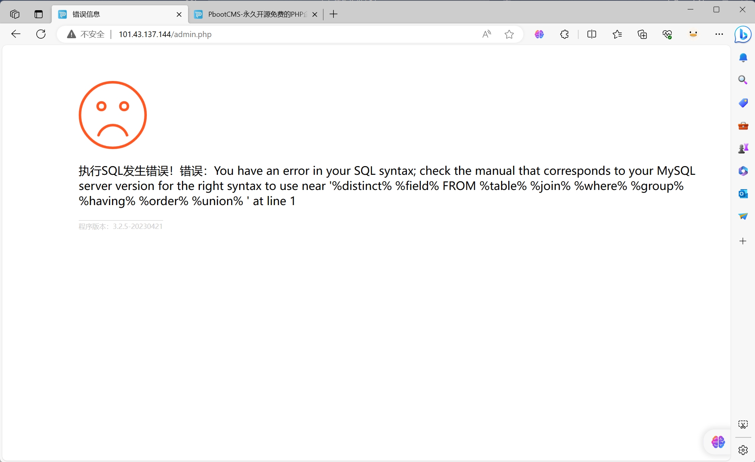755x462 pixels.
Task: Add a sidebar app with plus
Action: 743,241
